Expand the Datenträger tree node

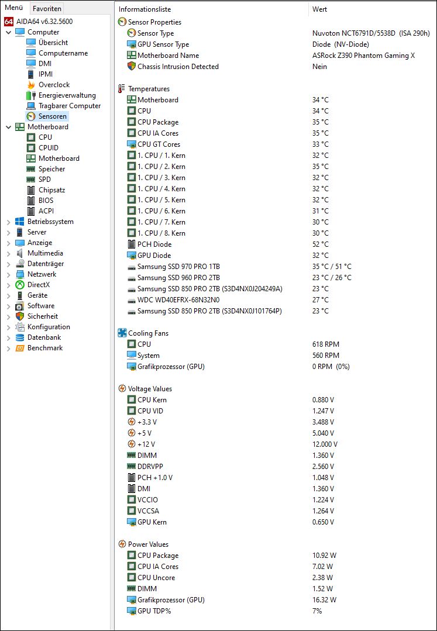click(x=8, y=264)
